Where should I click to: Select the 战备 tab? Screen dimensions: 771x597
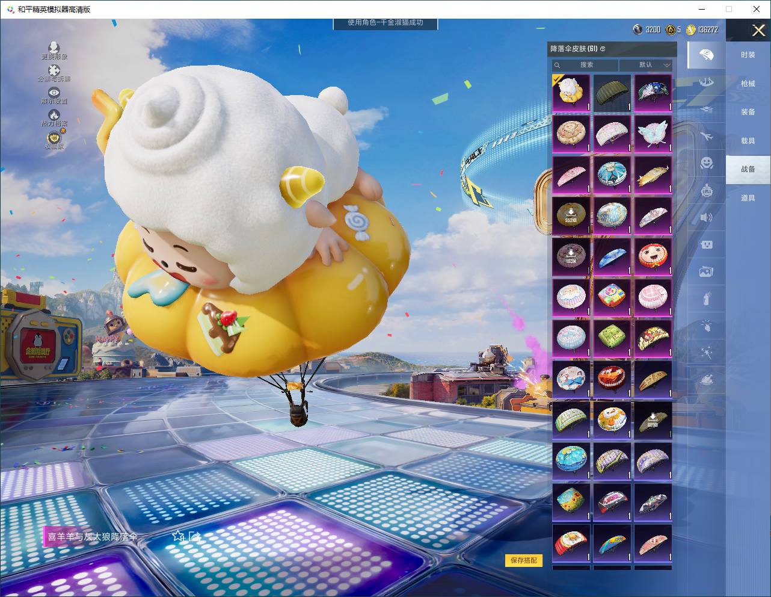point(748,169)
